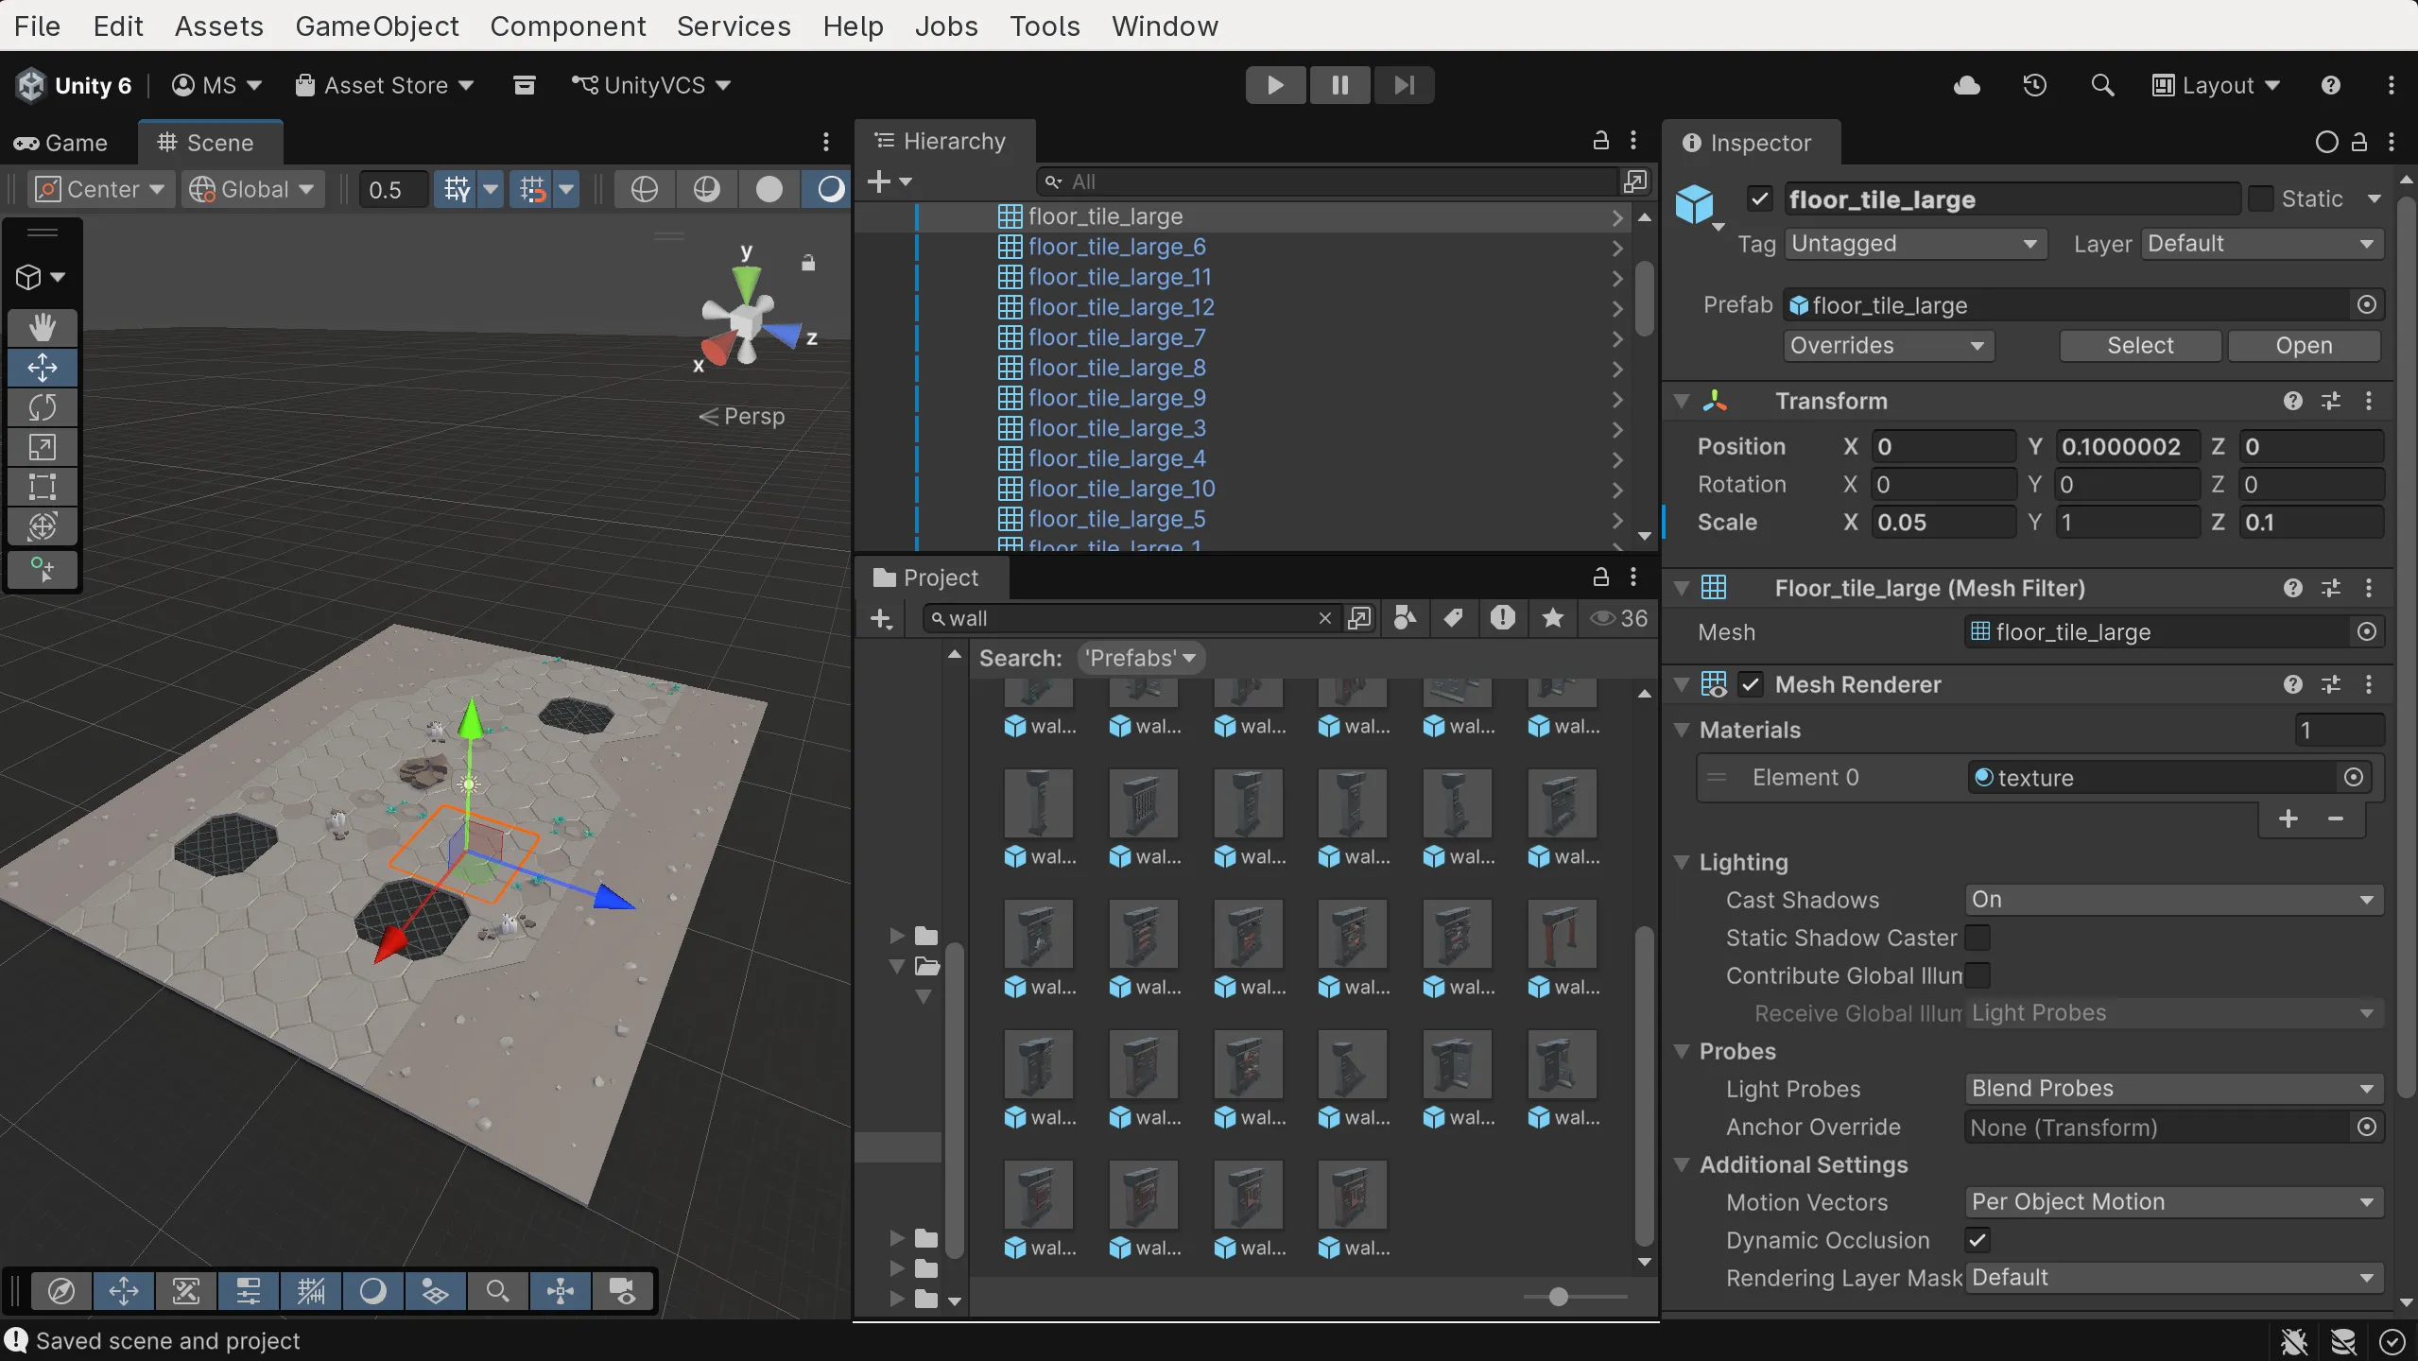Select floor_tile_large_12 in Hierarchy
Screen dimensions: 2418x1361
(x=1120, y=307)
